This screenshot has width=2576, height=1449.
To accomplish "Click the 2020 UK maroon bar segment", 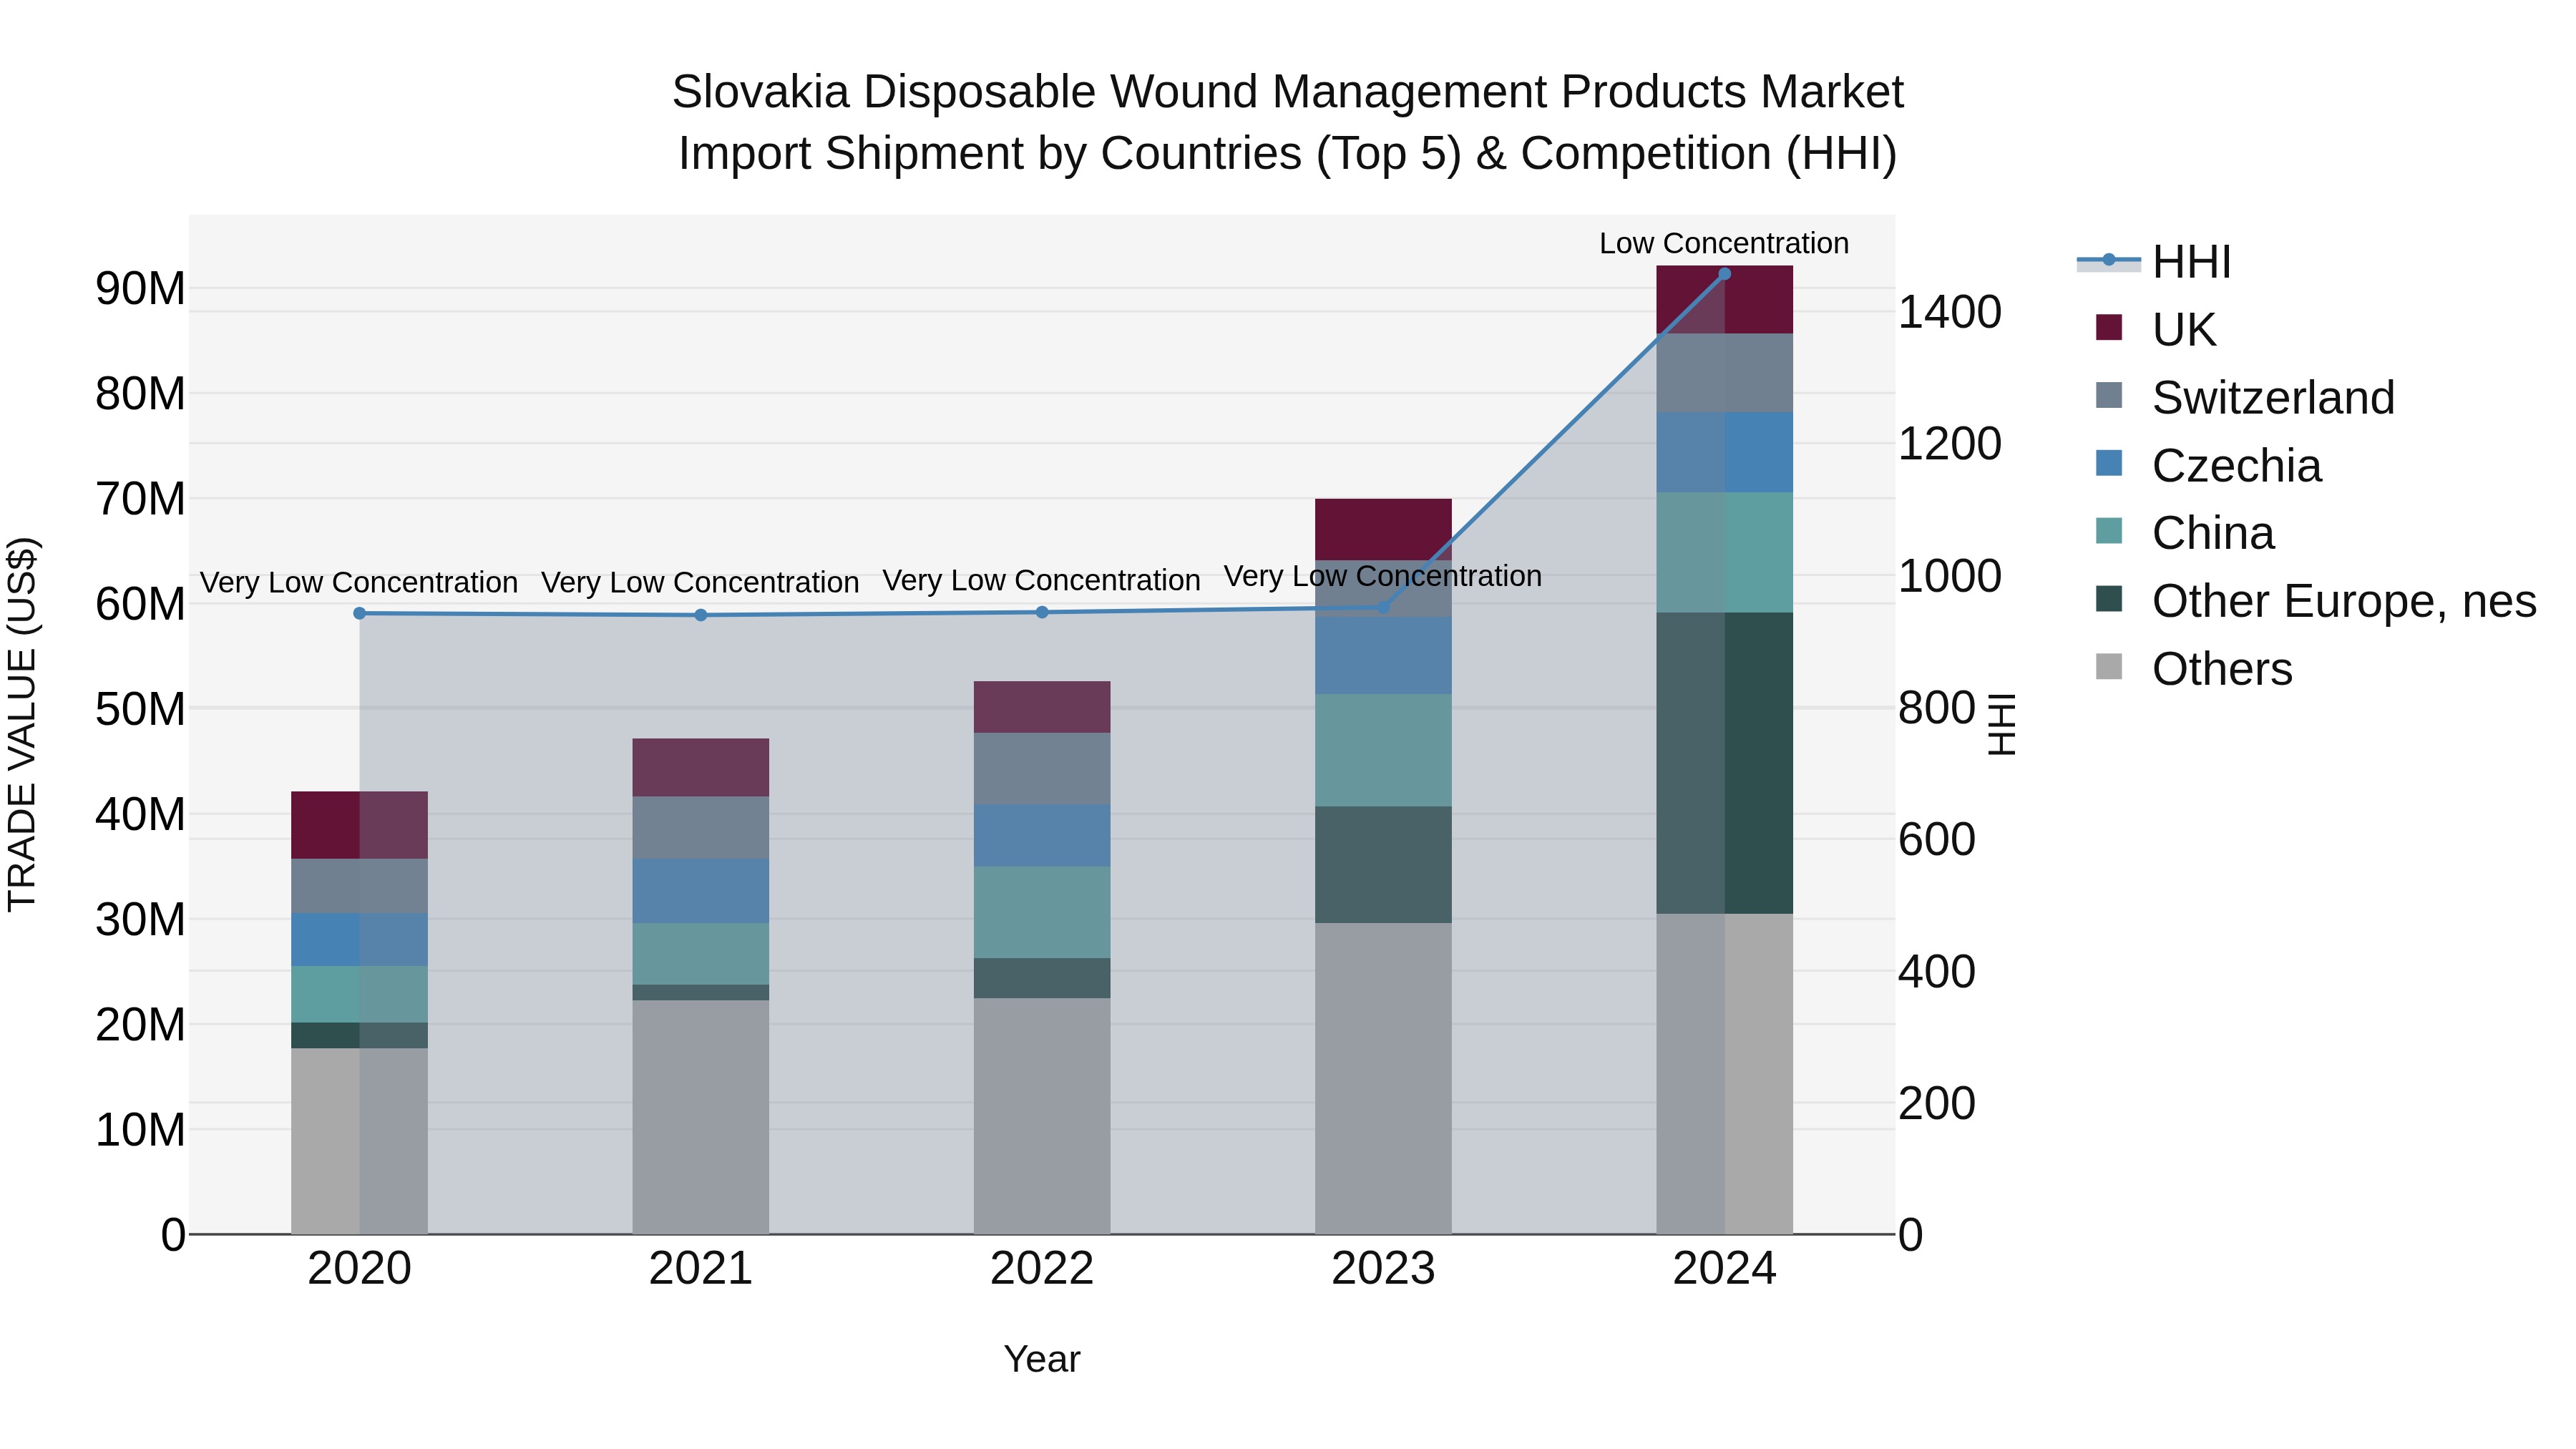I will (x=360, y=825).
